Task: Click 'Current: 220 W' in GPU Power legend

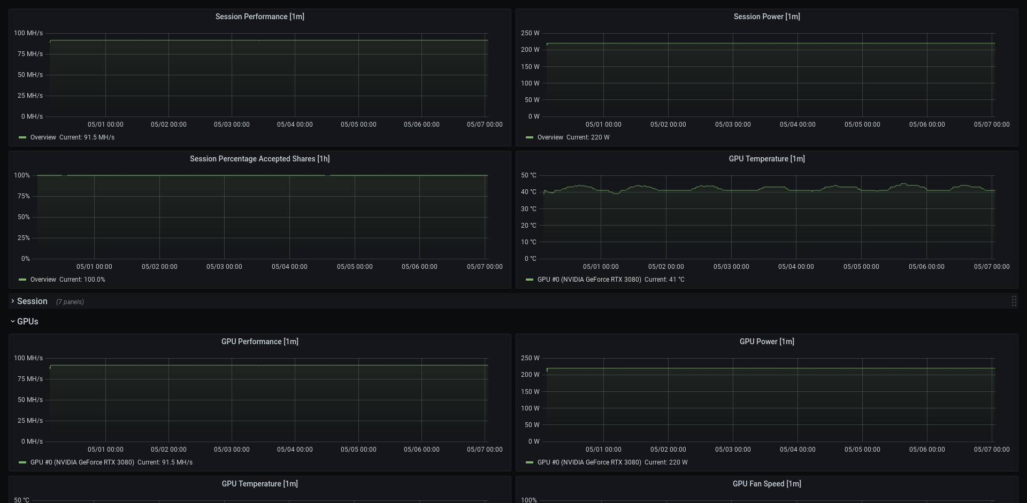Action: 666,462
